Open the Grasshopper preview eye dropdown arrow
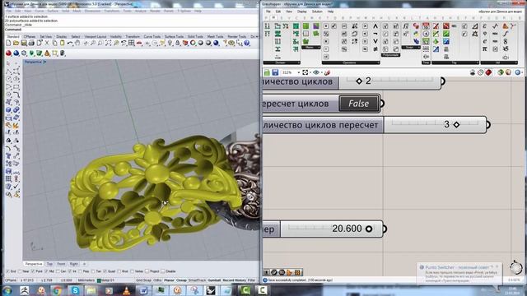This screenshot has width=527, height=296. 322,72
